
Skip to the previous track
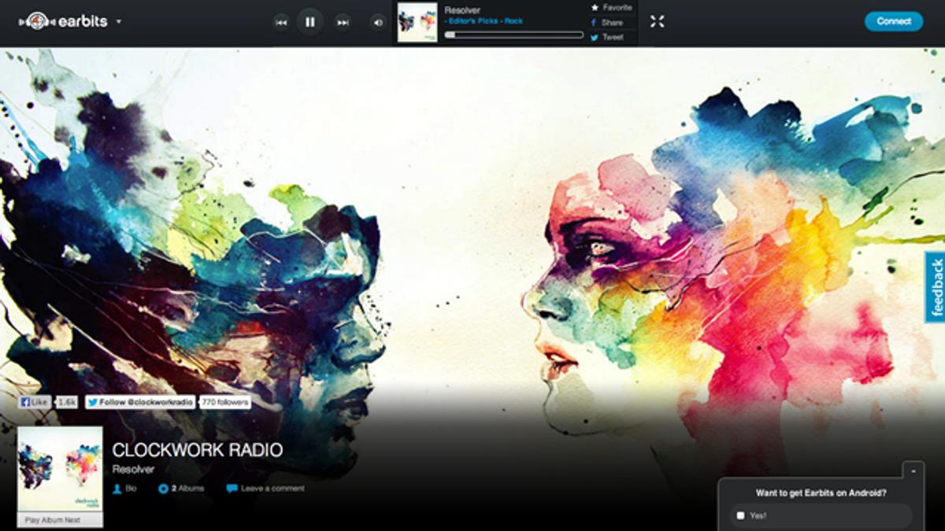tap(281, 23)
